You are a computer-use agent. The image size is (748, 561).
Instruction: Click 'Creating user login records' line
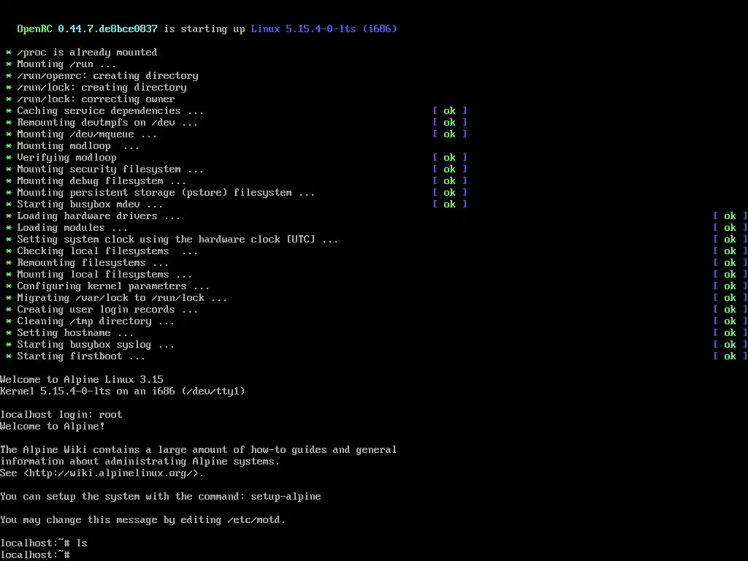[x=107, y=309]
